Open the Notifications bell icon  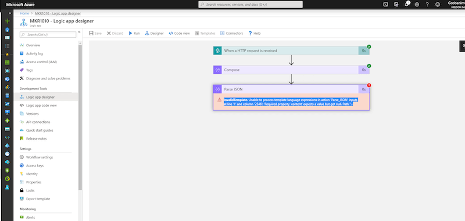tap(406, 4)
